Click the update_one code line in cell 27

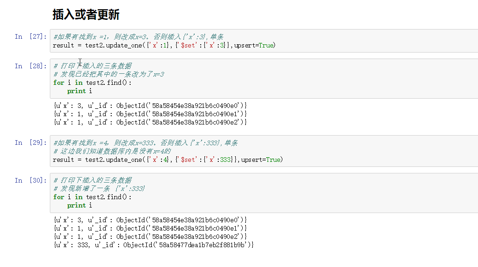[x=164, y=45]
